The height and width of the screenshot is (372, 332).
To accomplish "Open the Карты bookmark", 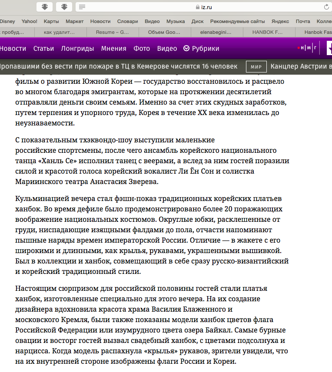I will (51, 21).
